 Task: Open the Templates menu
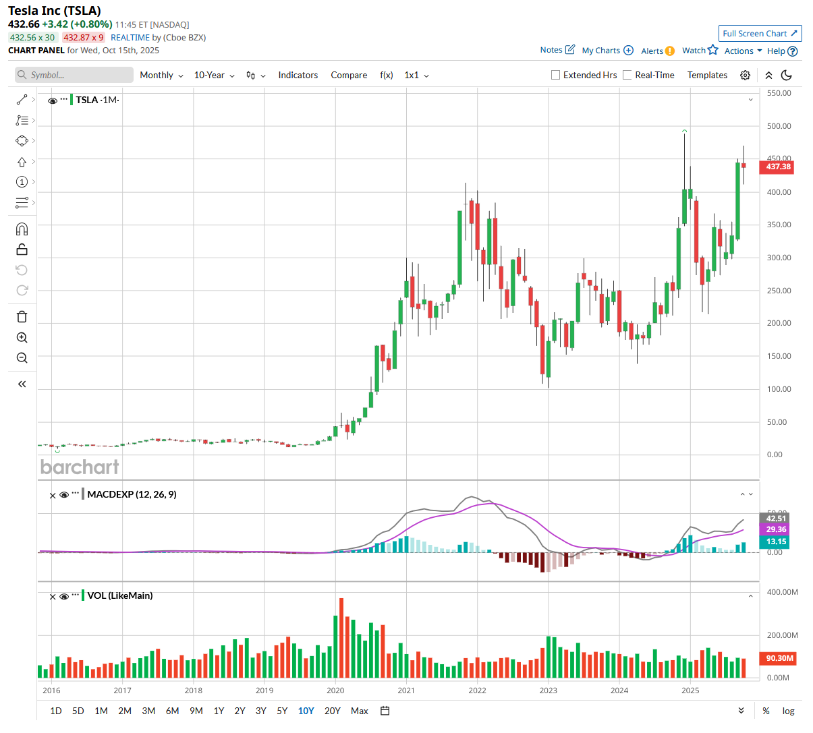click(707, 75)
